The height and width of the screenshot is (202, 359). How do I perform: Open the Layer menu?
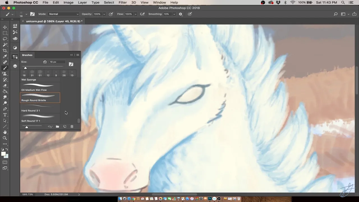click(82, 3)
